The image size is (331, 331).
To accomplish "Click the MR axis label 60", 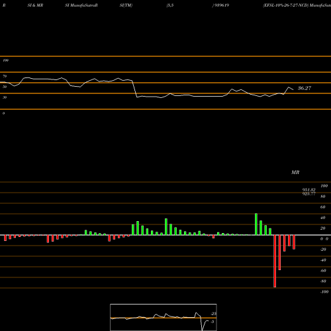I will 323,207.
